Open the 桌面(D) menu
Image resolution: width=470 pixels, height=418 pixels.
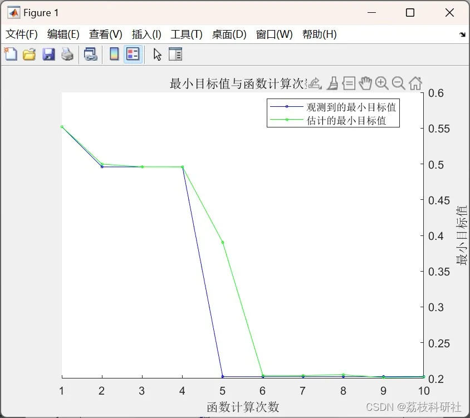(229, 35)
